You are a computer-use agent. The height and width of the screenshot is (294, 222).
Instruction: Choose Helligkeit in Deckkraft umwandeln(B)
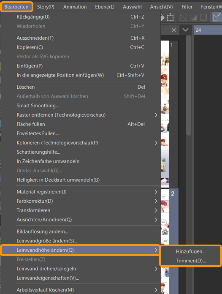coord(80,180)
